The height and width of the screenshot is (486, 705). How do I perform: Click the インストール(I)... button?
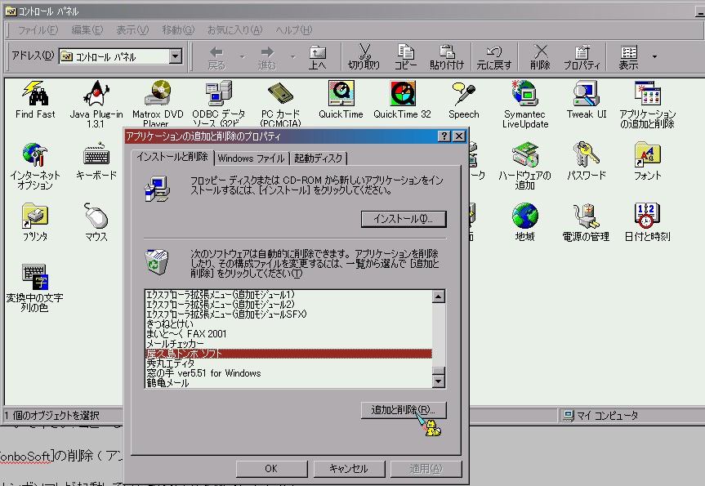pos(404,219)
